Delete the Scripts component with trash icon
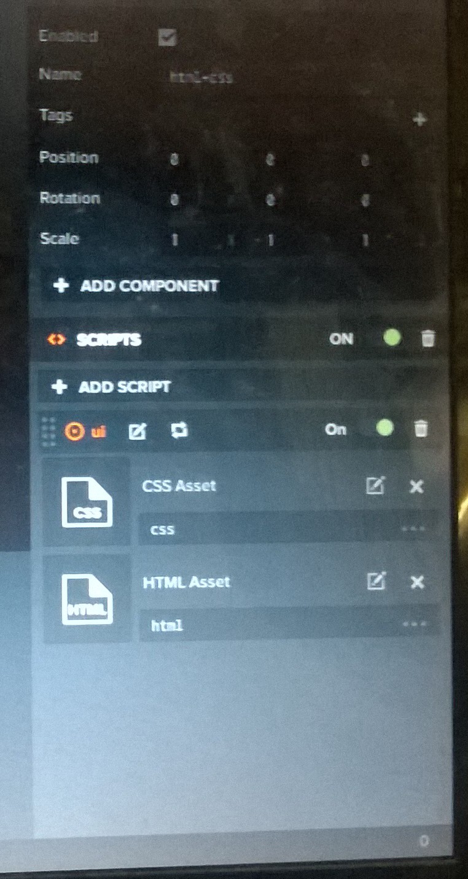Screen dimensions: 468x879 [x=429, y=338]
